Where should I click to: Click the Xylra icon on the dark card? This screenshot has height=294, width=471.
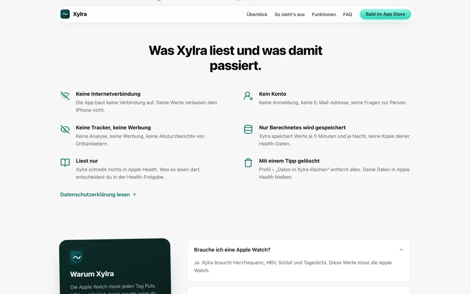point(77,258)
